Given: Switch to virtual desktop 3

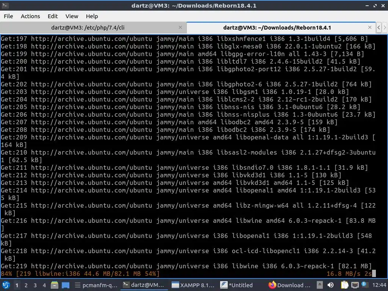Looking at the screenshot, I should 35,285.
